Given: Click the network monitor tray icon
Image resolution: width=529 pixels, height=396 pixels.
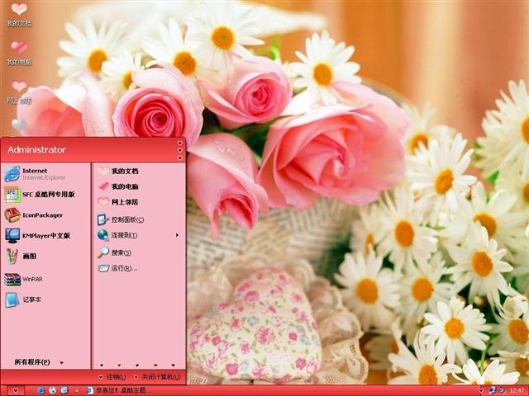Looking at the screenshot, I should pyautogui.click(x=493, y=390).
